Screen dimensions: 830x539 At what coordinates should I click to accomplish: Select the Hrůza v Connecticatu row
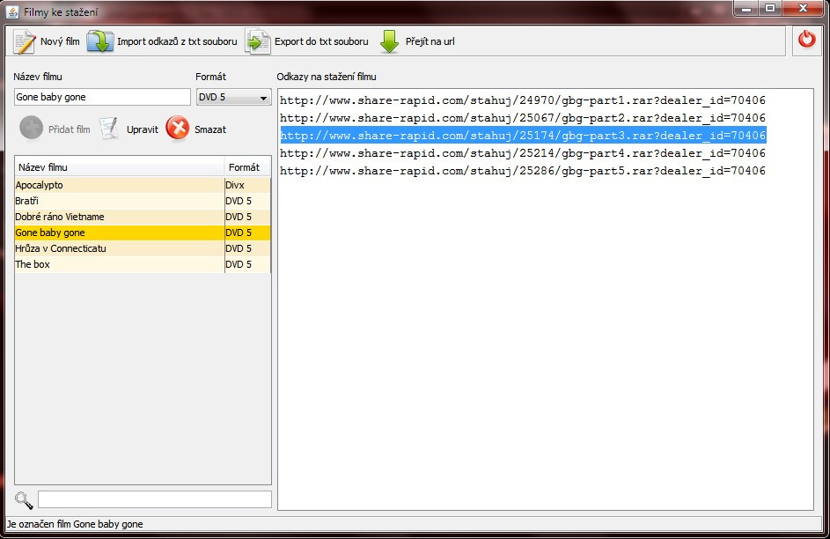143,248
